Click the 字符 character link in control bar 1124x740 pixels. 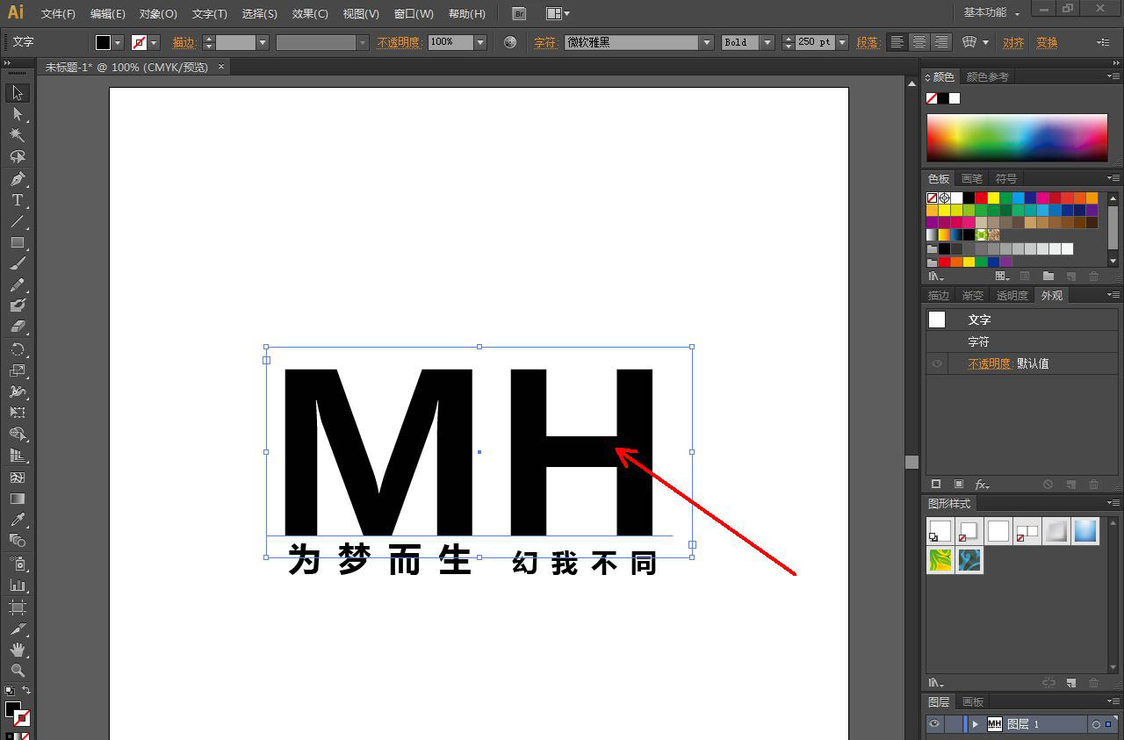545,42
